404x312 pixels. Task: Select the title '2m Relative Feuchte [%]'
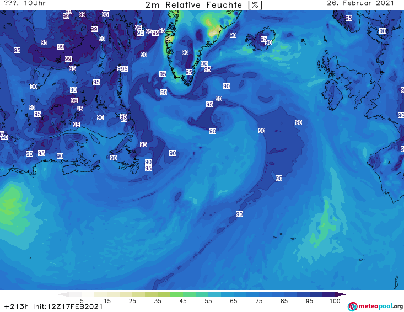pos(203,5)
